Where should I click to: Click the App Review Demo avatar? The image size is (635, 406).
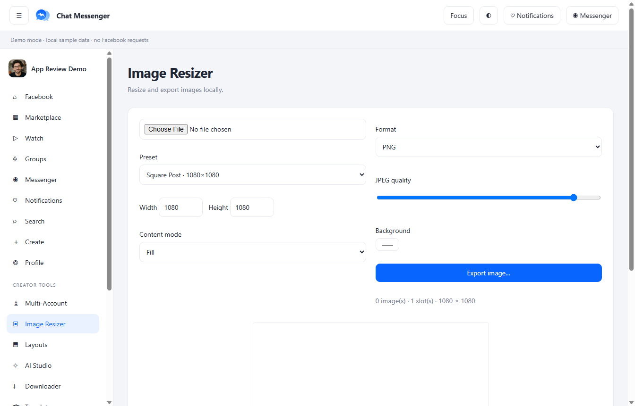pyautogui.click(x=17, y=68)
